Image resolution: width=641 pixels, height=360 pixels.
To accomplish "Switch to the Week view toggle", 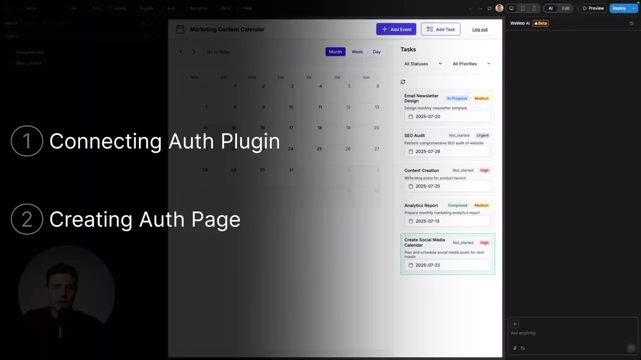I will pyautogui.click(x=357, y=51).
